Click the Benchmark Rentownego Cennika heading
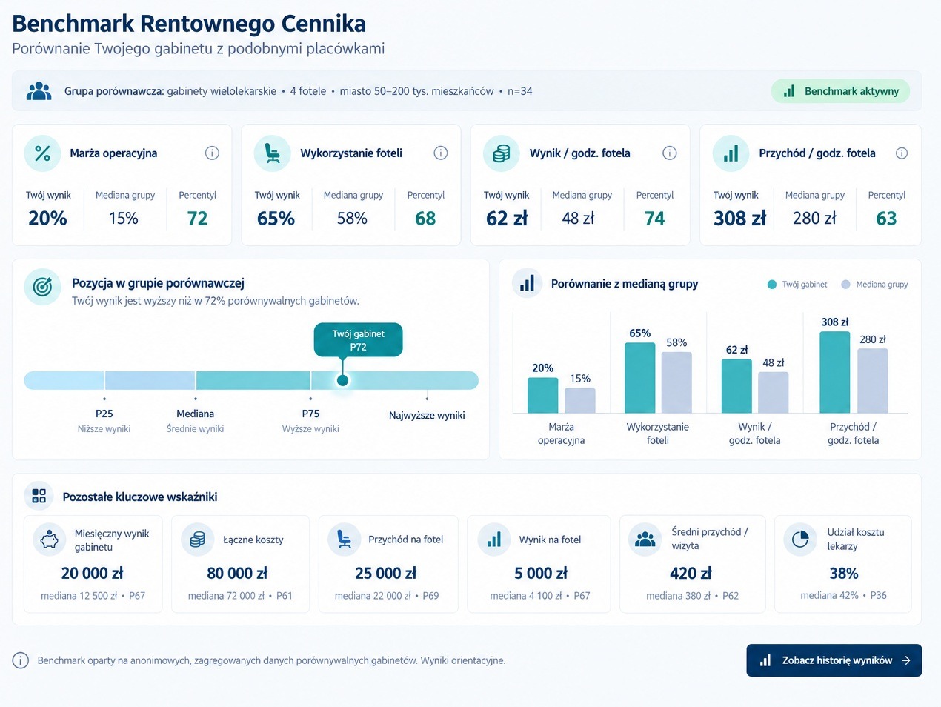This screenshot has width=941, height=707. tap(189, 24)
